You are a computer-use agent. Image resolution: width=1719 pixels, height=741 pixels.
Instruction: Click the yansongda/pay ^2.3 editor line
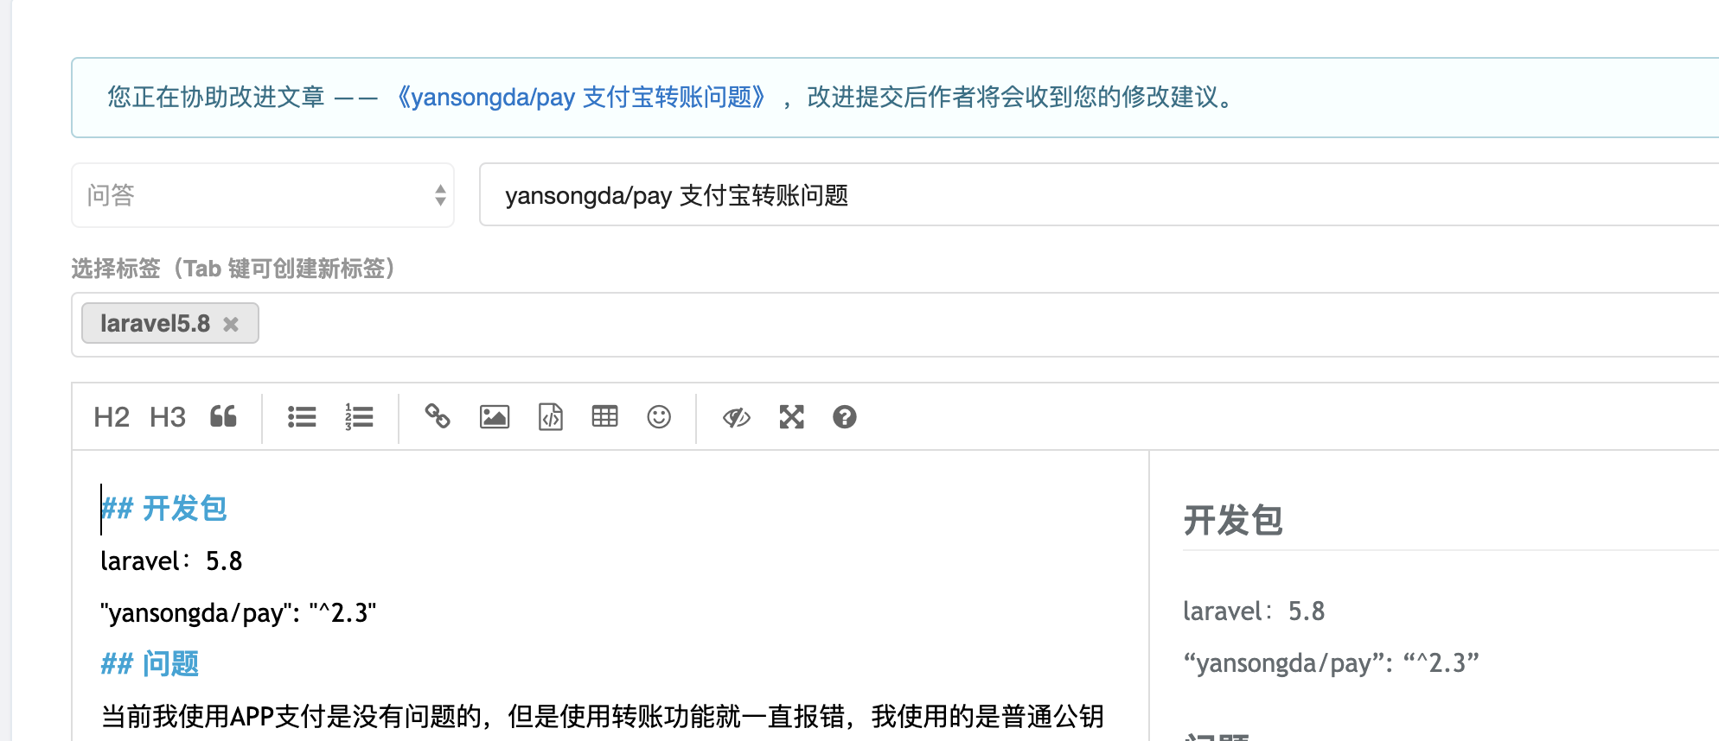point(239,613)
